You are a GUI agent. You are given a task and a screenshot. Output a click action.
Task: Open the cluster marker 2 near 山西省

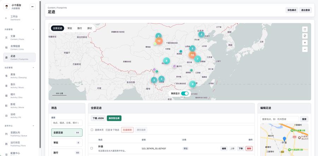pyautogui.click(x=193, y=48)
